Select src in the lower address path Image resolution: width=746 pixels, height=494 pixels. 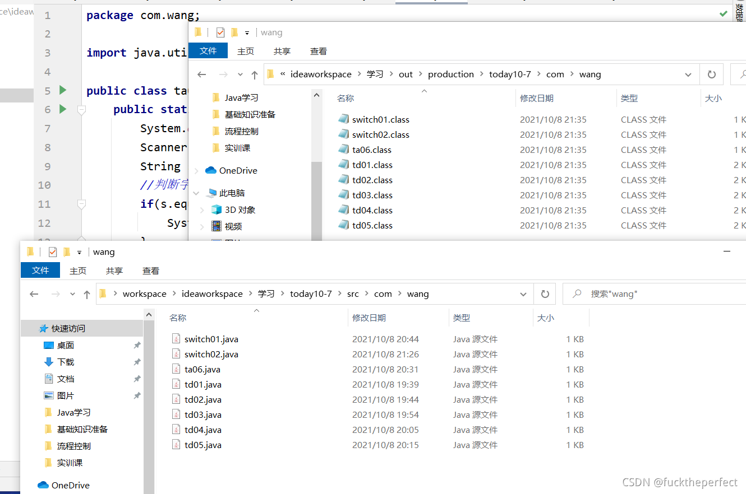[353, 294]
